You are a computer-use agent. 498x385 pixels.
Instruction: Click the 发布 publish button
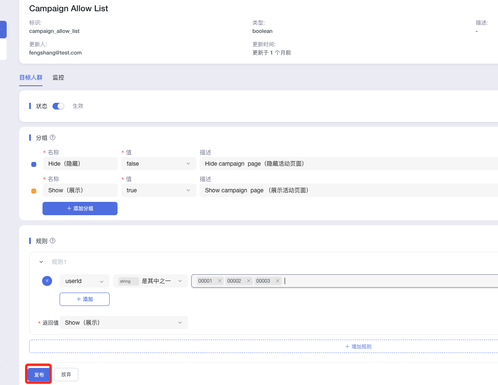pos(39,375)
